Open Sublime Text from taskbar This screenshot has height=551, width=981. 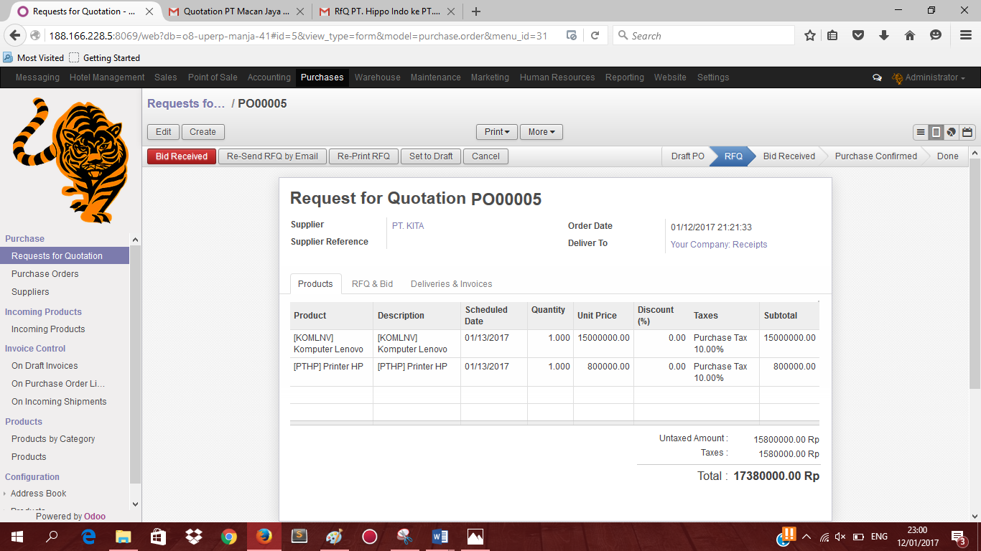[299, 537]
